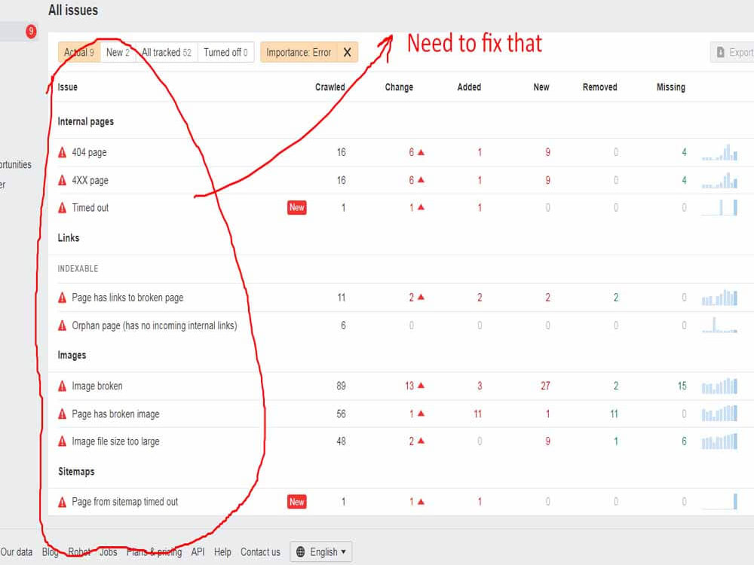754x565 pixels.
Task: Click Image file size too large crawled 48
Action: click(341, 441)
